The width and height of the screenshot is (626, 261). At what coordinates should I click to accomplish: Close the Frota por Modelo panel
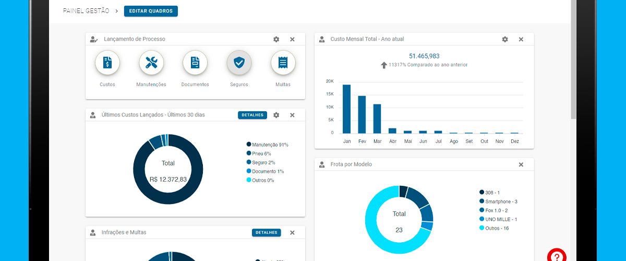(x=521, y=164)
